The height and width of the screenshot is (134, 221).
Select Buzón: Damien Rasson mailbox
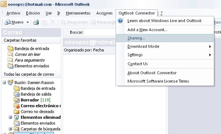pyautogui.click(x=34, y=83)
